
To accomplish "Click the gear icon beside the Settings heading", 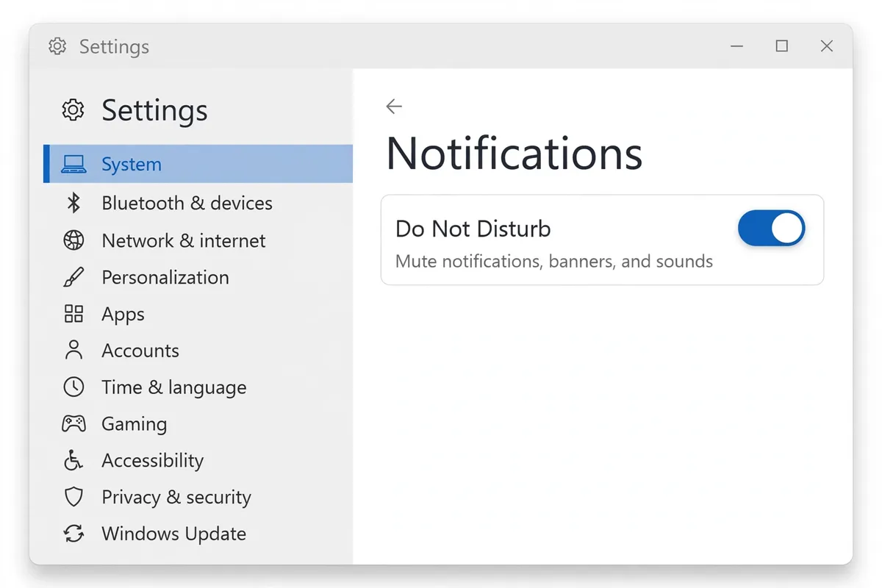I will [x=73, y=110].
